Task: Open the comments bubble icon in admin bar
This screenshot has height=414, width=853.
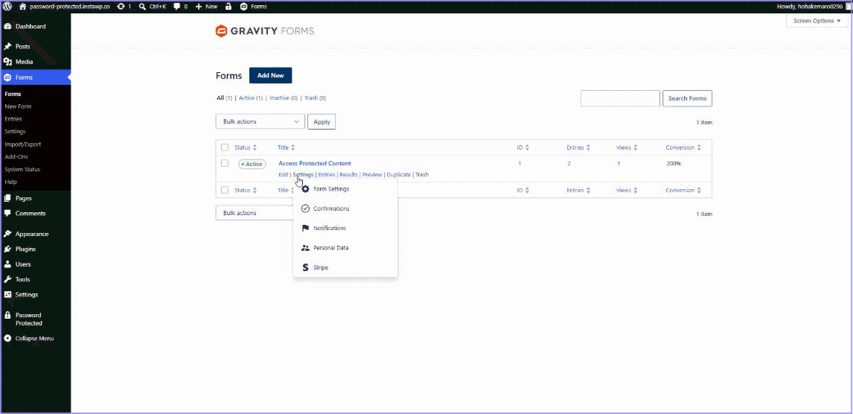Action: point(177,7)
